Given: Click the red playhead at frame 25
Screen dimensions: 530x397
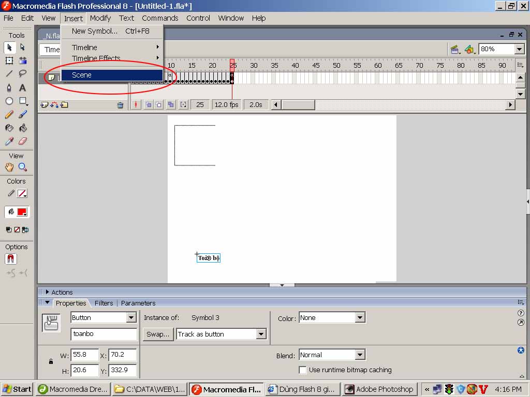Looking at the screenshot, I should (232, 65).
